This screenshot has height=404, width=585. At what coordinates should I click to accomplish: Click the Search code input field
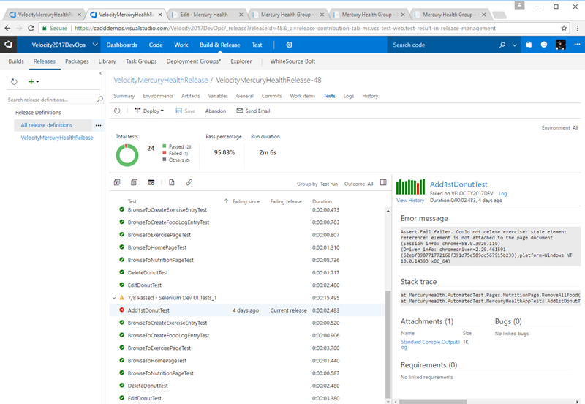(444, 45)
